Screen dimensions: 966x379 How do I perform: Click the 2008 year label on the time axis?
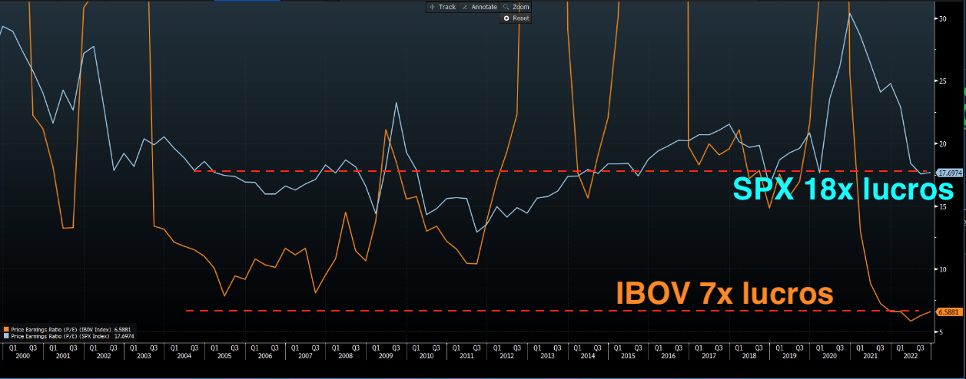click(x=346, y=356)
